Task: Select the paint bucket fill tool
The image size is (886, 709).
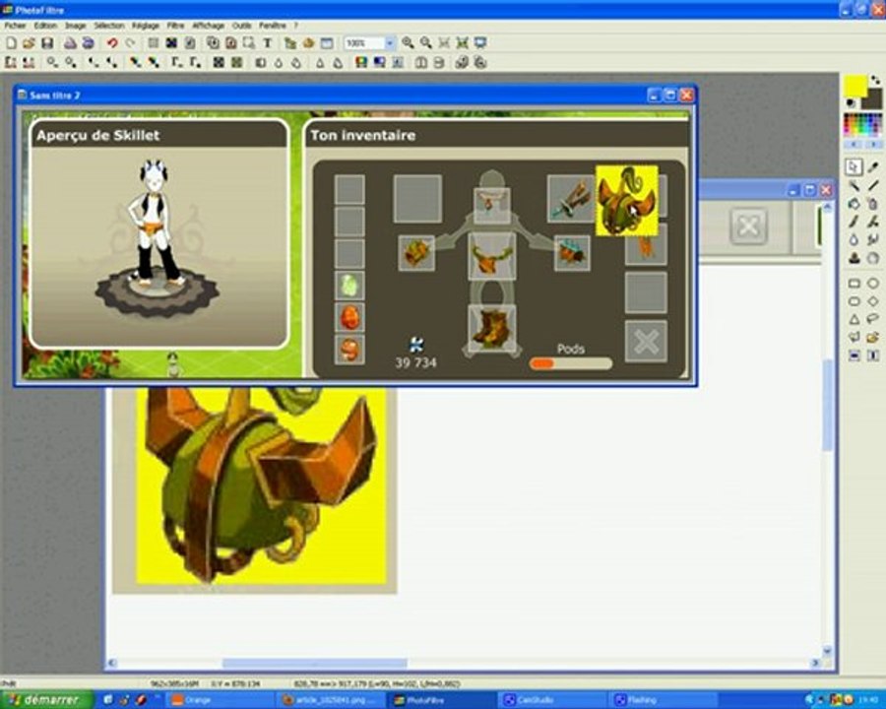Action: click(854, 204)
